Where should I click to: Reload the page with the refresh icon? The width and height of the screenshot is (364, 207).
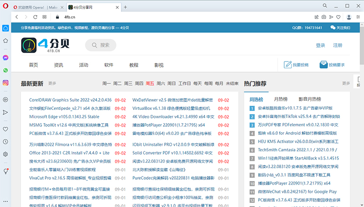click(35, 17)
